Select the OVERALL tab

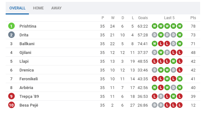click(x=17, y=8)
